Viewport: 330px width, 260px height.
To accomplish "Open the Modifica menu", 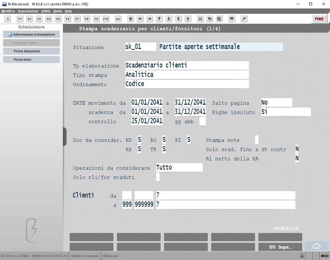I will click(8, 11).
